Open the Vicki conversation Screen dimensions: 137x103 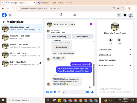coord(22,54)
